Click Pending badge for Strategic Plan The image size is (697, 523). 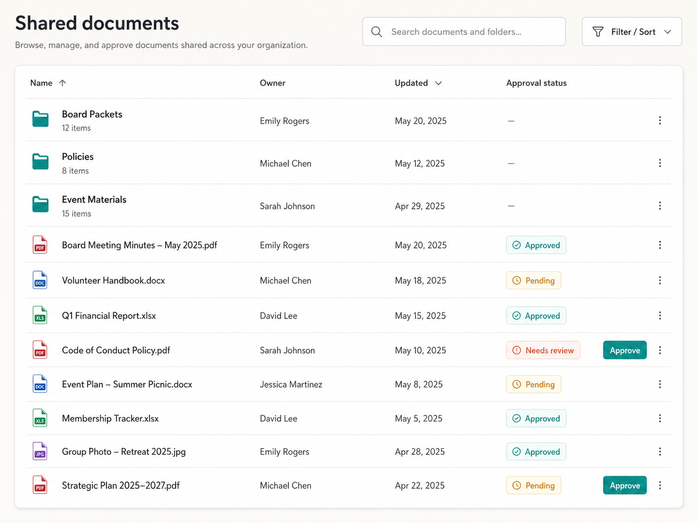pyautogui.click(x=533, y=485)
